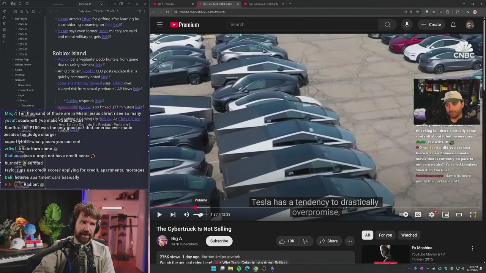This screenshot has width=486, height=273.
Task: Open the Big A channel avatar
Action: coord(163,241)
